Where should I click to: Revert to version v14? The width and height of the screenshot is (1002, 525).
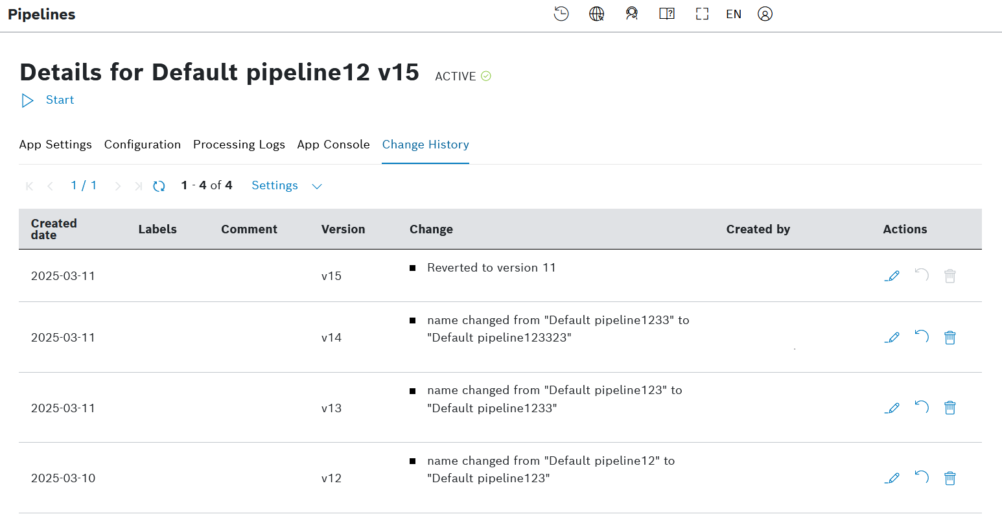click(x=922, y=337)
